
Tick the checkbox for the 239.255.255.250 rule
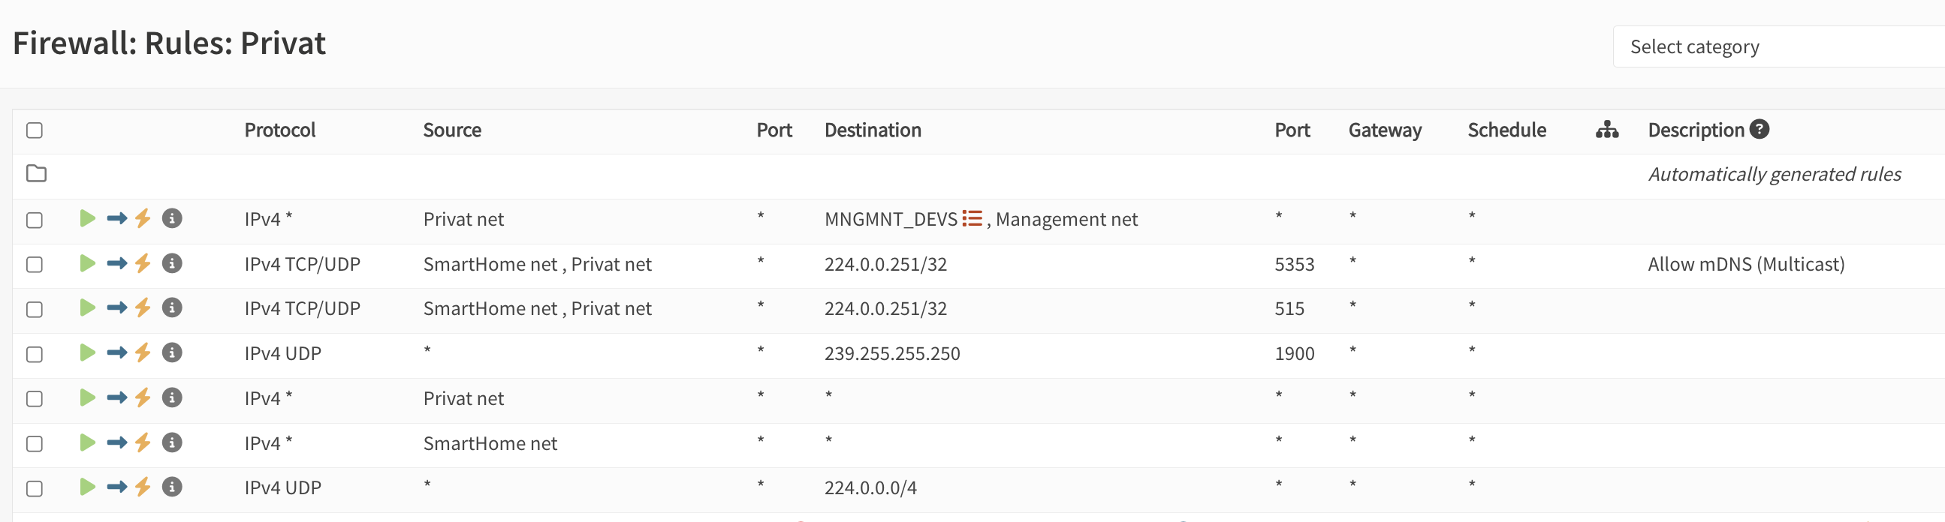35,355
